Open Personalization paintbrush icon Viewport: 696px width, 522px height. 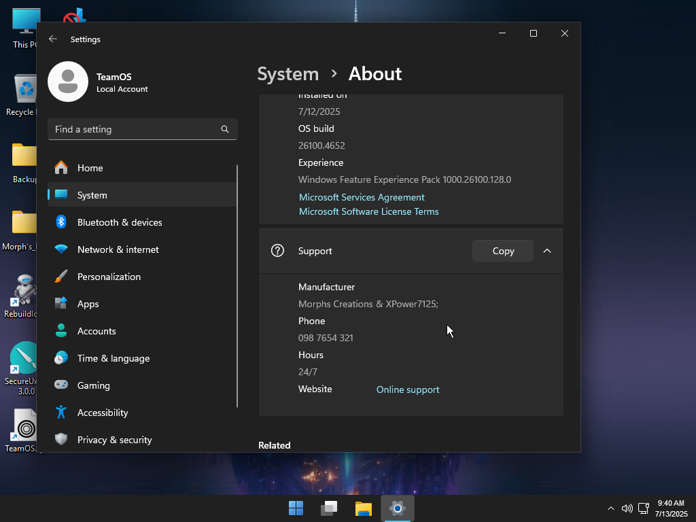pos(61,277)
